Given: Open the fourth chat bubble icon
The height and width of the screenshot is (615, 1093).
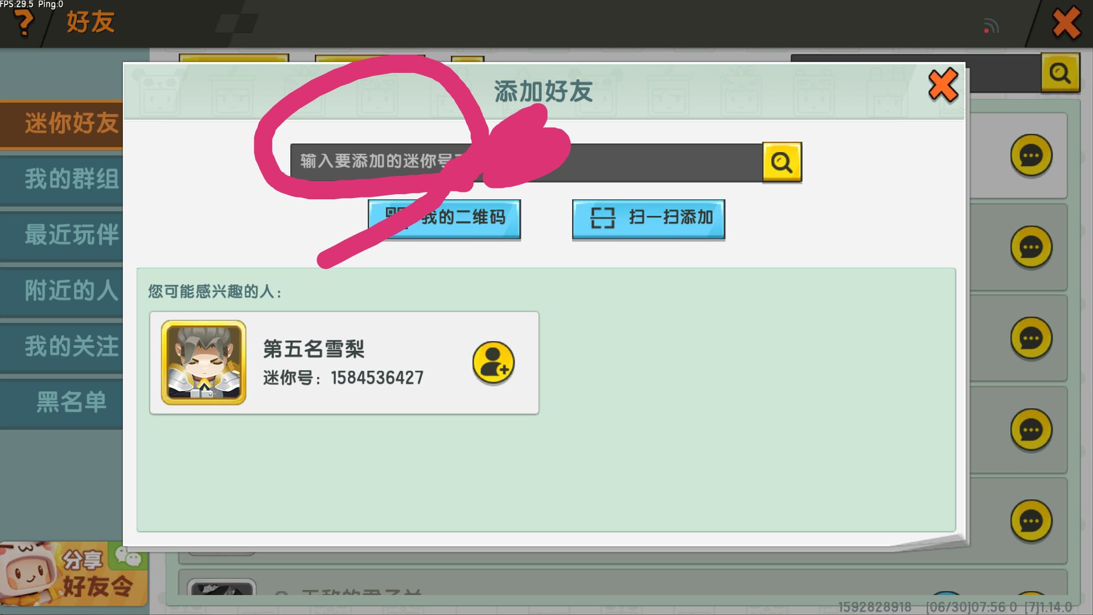Looking at the screenshot, I should 1031,430.
